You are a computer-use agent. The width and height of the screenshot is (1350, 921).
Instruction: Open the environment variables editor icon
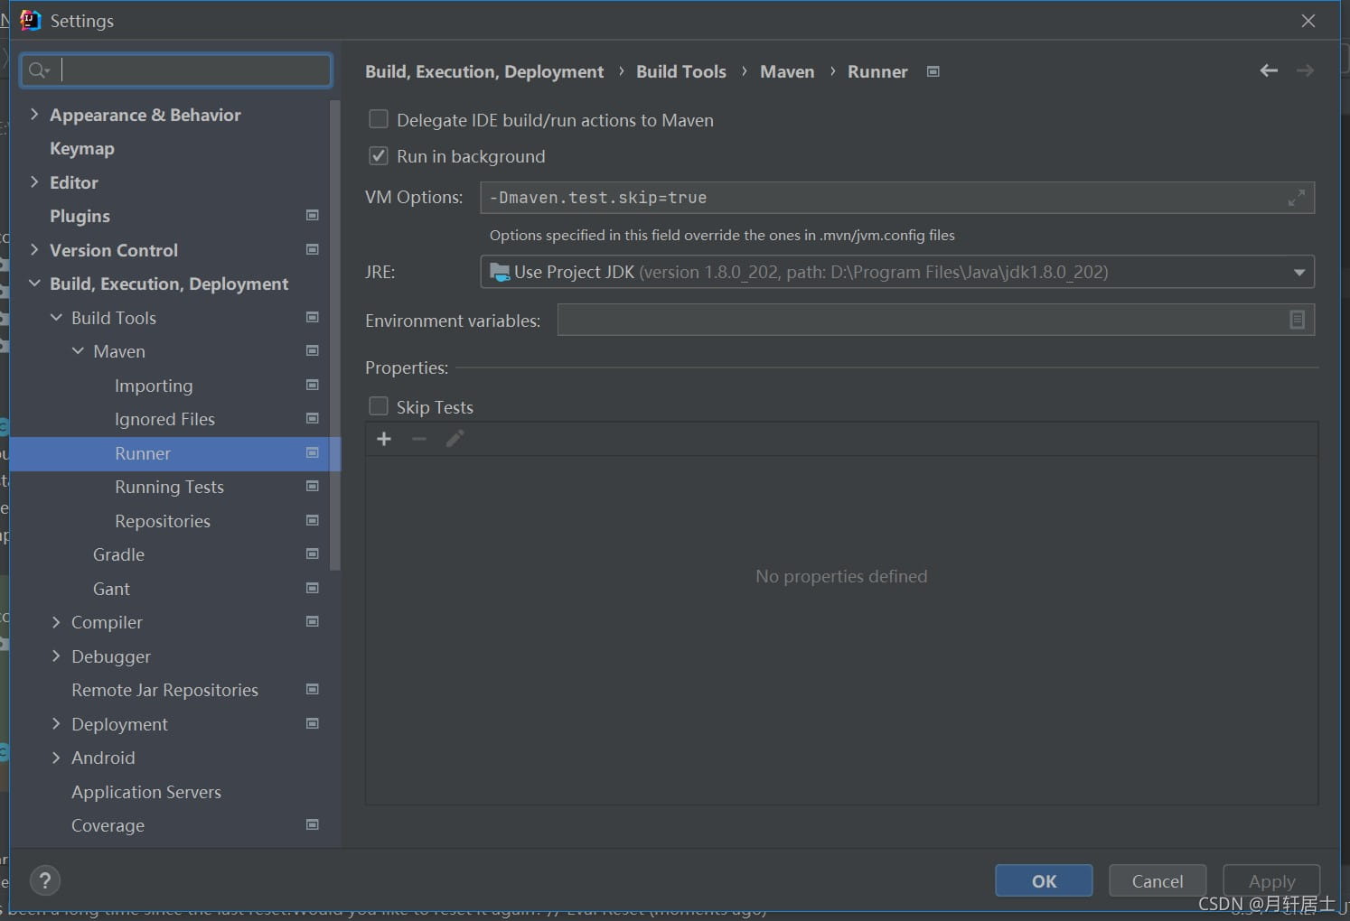point(1297,320)
